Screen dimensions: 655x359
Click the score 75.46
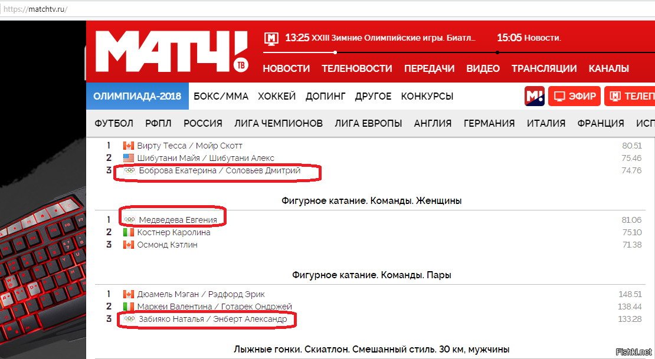[631, 158]
